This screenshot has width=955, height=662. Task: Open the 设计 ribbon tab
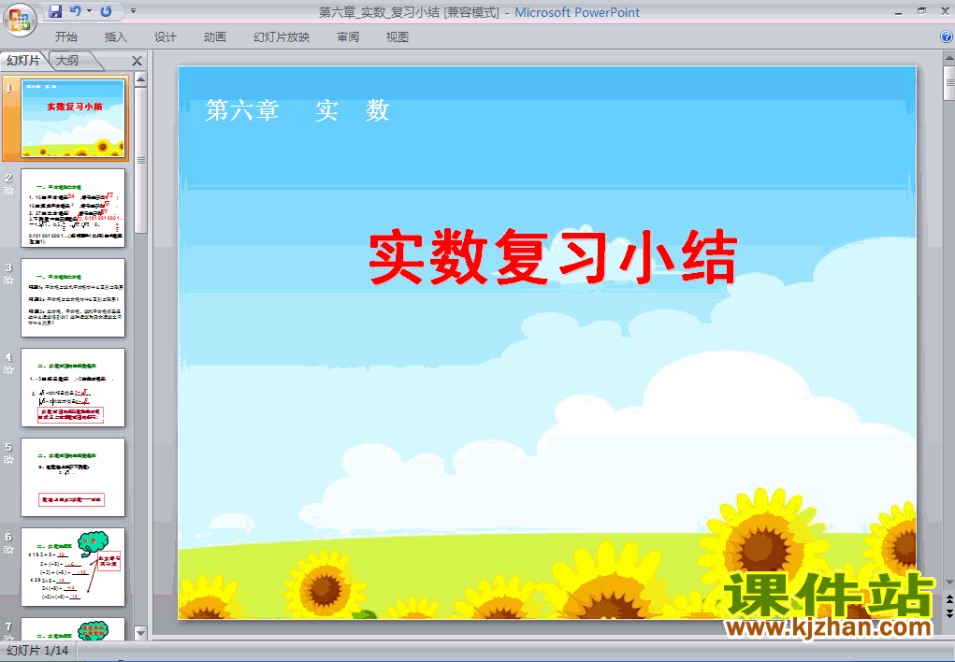tap(165, 37)
